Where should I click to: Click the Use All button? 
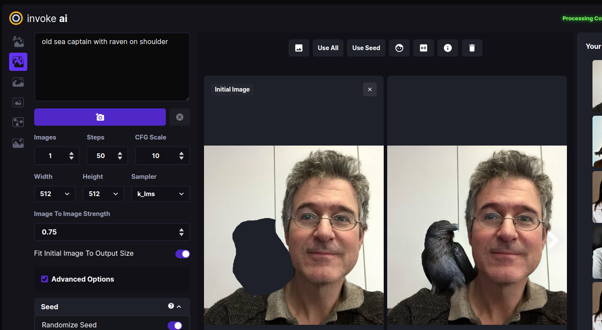click(x=328, y=48)
